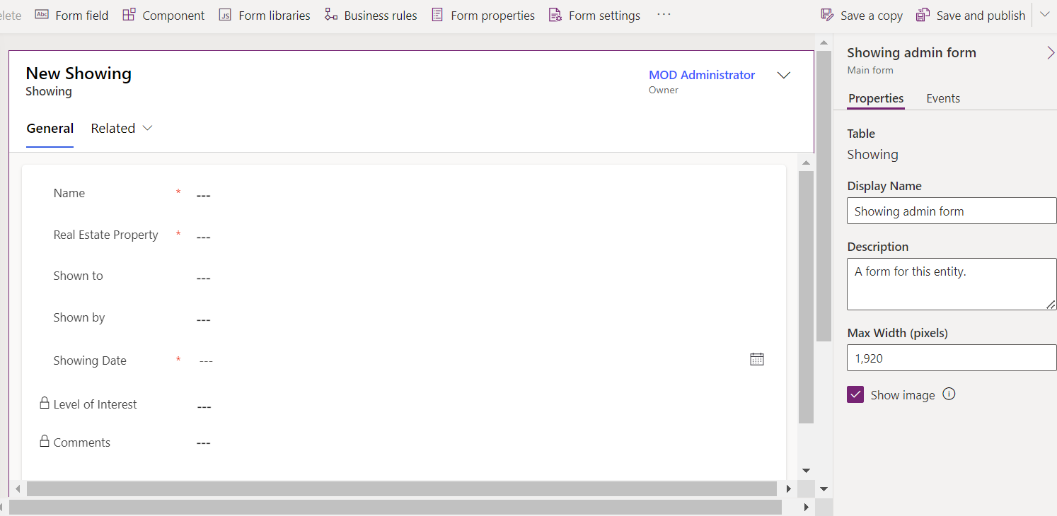Expand the Related tab dropdown
1057x516 pixels.
[147, 129]
